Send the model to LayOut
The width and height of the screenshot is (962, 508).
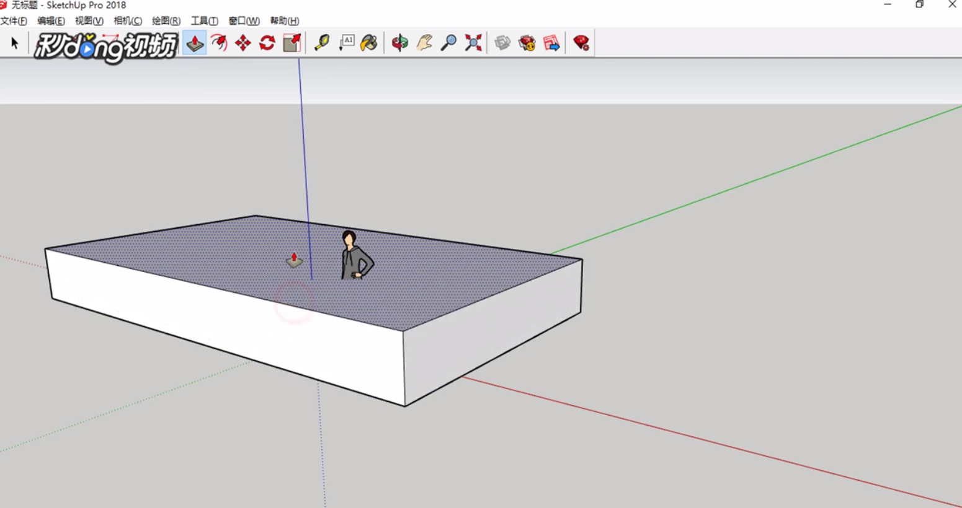click(551, 43)
